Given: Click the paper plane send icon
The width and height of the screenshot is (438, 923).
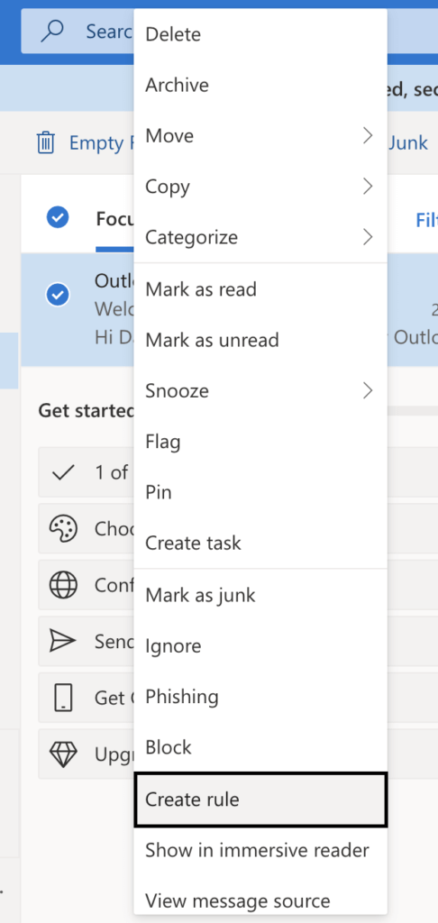Looking at the screenshot, I should tap(63, 642).
